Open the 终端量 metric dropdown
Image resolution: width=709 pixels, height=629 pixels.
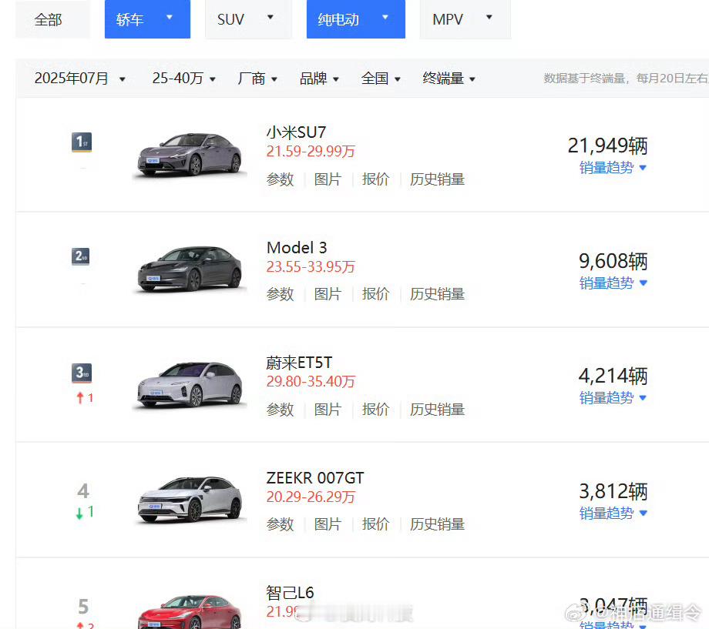[x=449, y=79]
